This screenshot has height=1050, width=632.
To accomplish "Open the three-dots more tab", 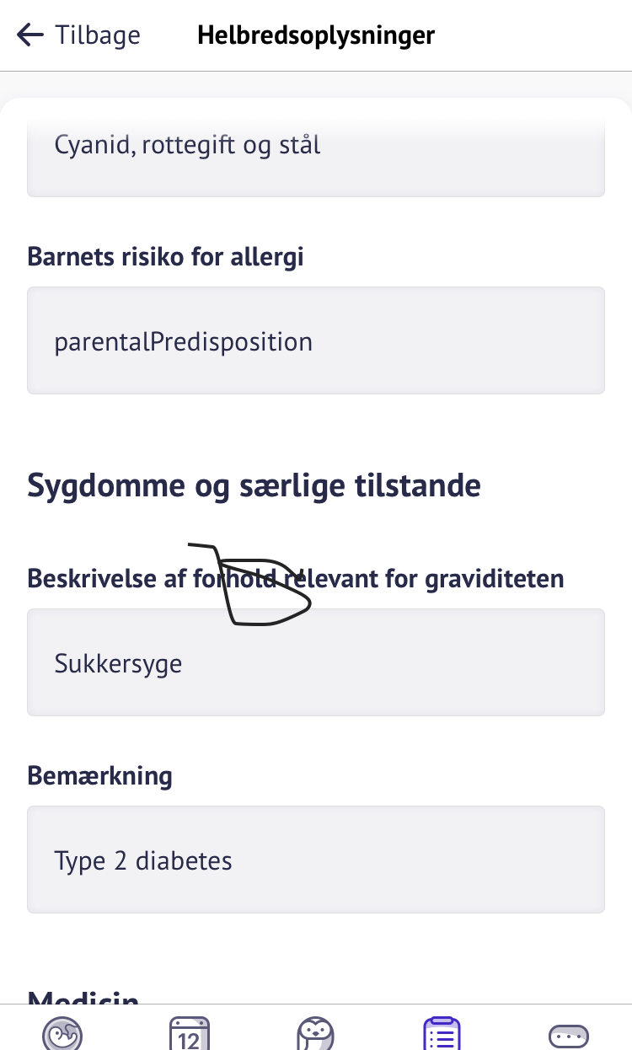I will [x=568, y=1035].
